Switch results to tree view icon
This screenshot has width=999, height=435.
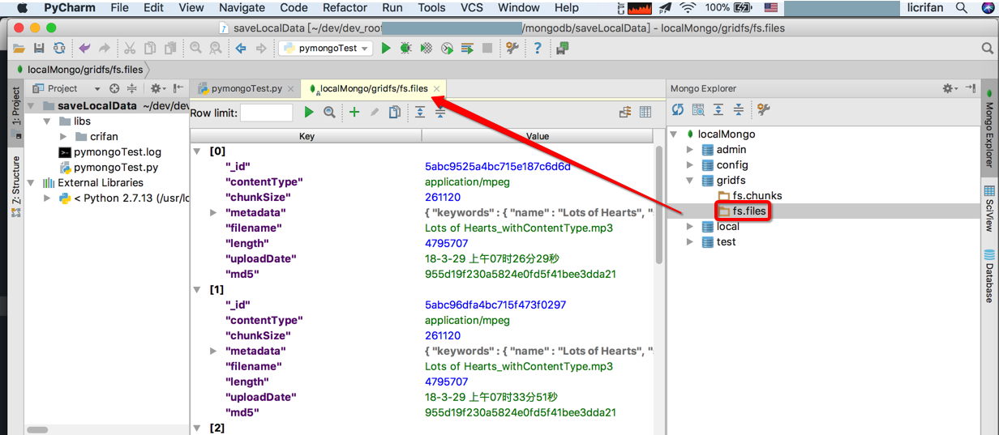(624, 113)
